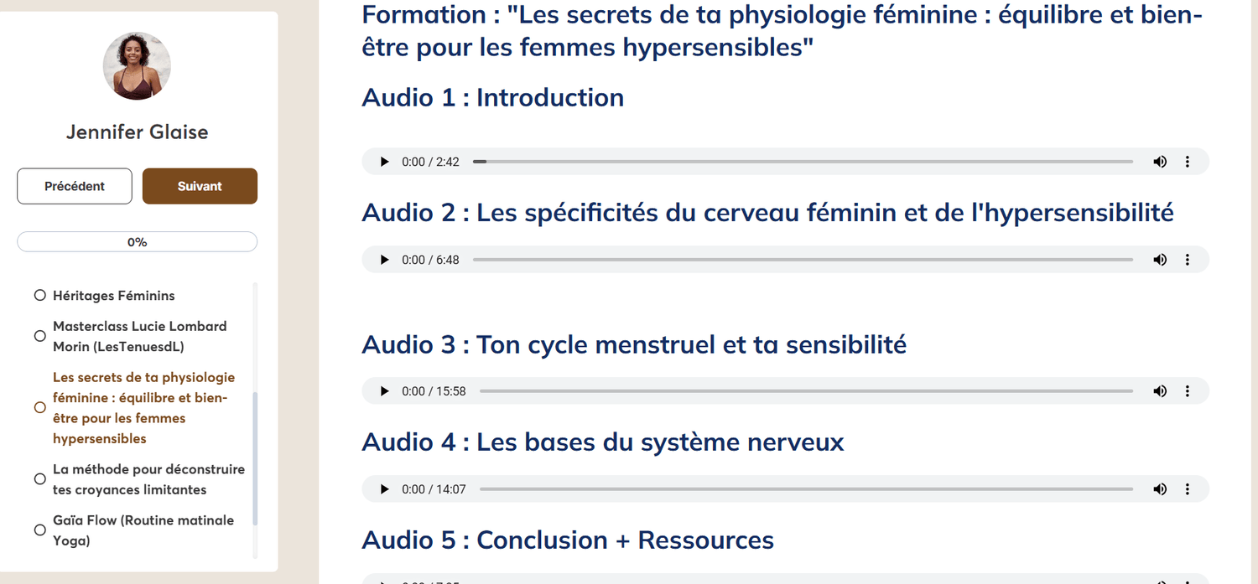This screenshot has height=584, width=1258.
Task: Mute Audio 2 volume speaker icon
Action: click(x=1160, y=260)
